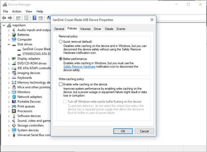This screenshot has width=207, height=152.
Task: Select the ST9500325AS ATA tree entry
Action: pyautogui.click(x=36, y=54)
